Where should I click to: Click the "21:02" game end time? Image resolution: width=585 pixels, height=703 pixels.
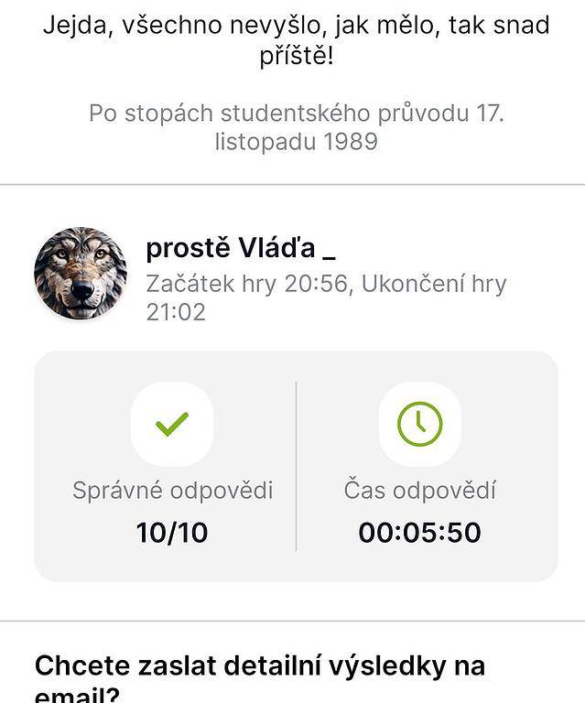pos(176,312)
